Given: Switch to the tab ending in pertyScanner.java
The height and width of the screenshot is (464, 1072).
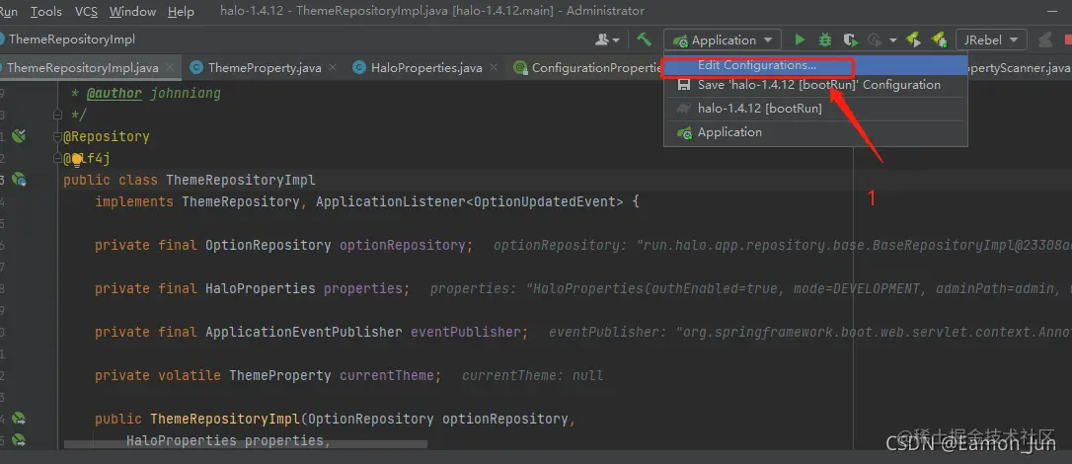Looking at the screenshot, I should point(1020,68).
